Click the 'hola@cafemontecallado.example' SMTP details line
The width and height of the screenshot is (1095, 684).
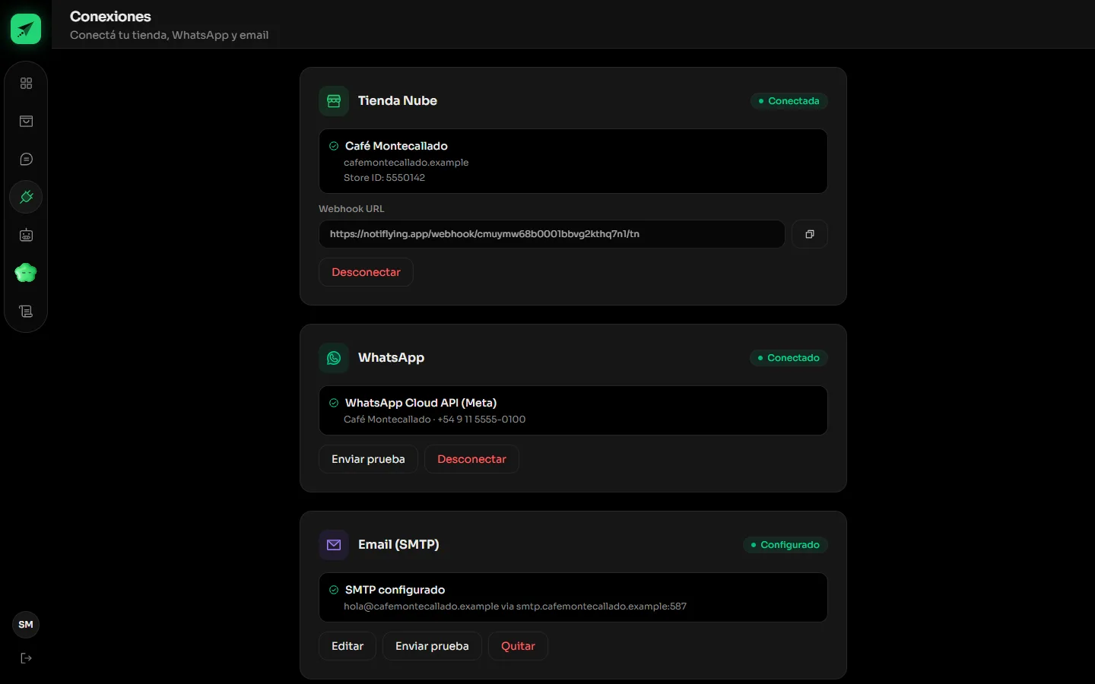515,606
